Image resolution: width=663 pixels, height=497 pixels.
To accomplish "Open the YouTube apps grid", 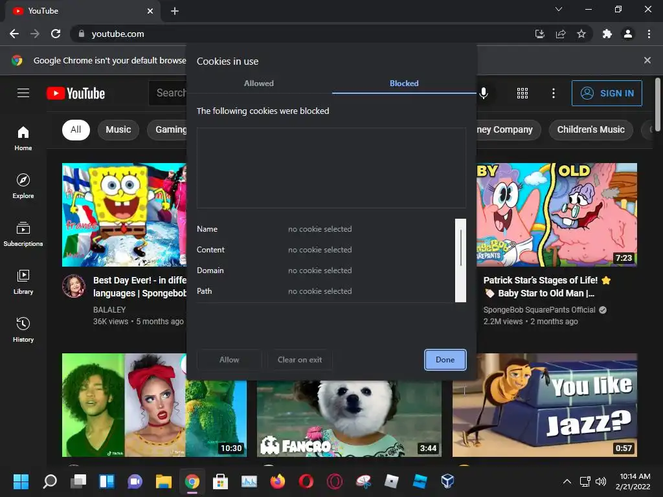I will [523, 93].
